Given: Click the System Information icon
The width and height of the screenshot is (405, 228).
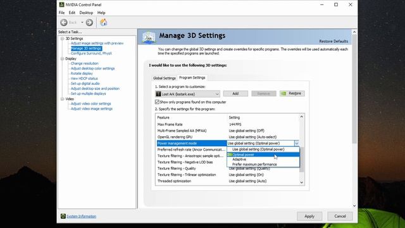Looking at the screenshot, I should pyautogui.click(x=63, y=216).
